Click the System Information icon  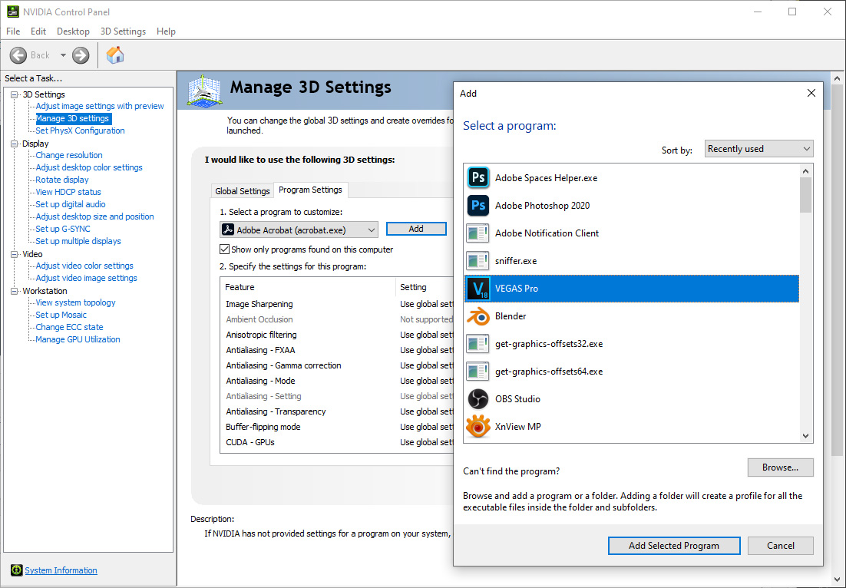[17, 570]
